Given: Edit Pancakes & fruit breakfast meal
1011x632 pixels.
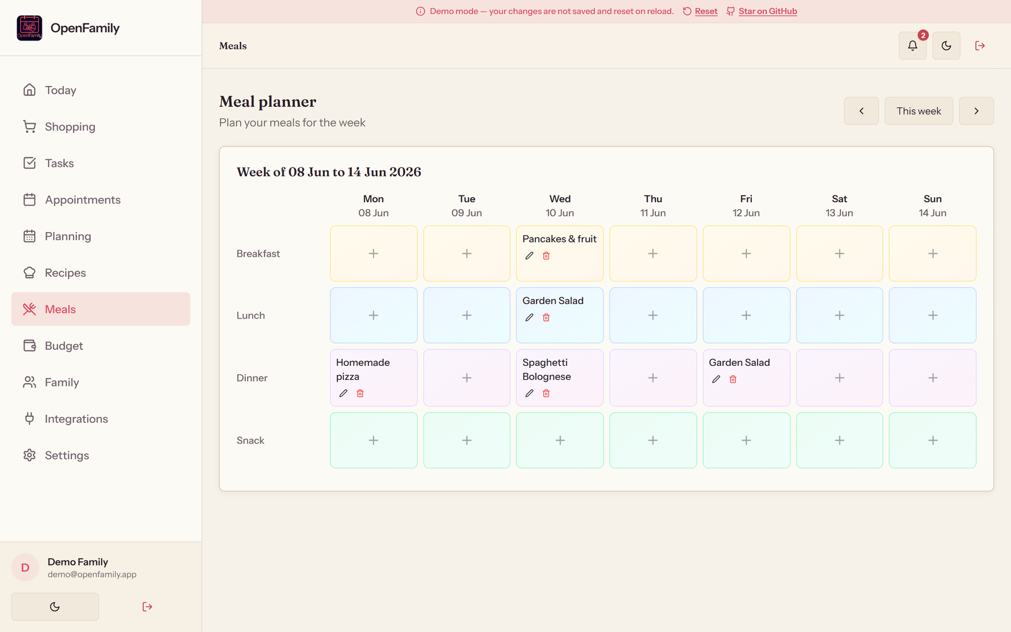Looking at the screenshot, I should coord(530,256).
